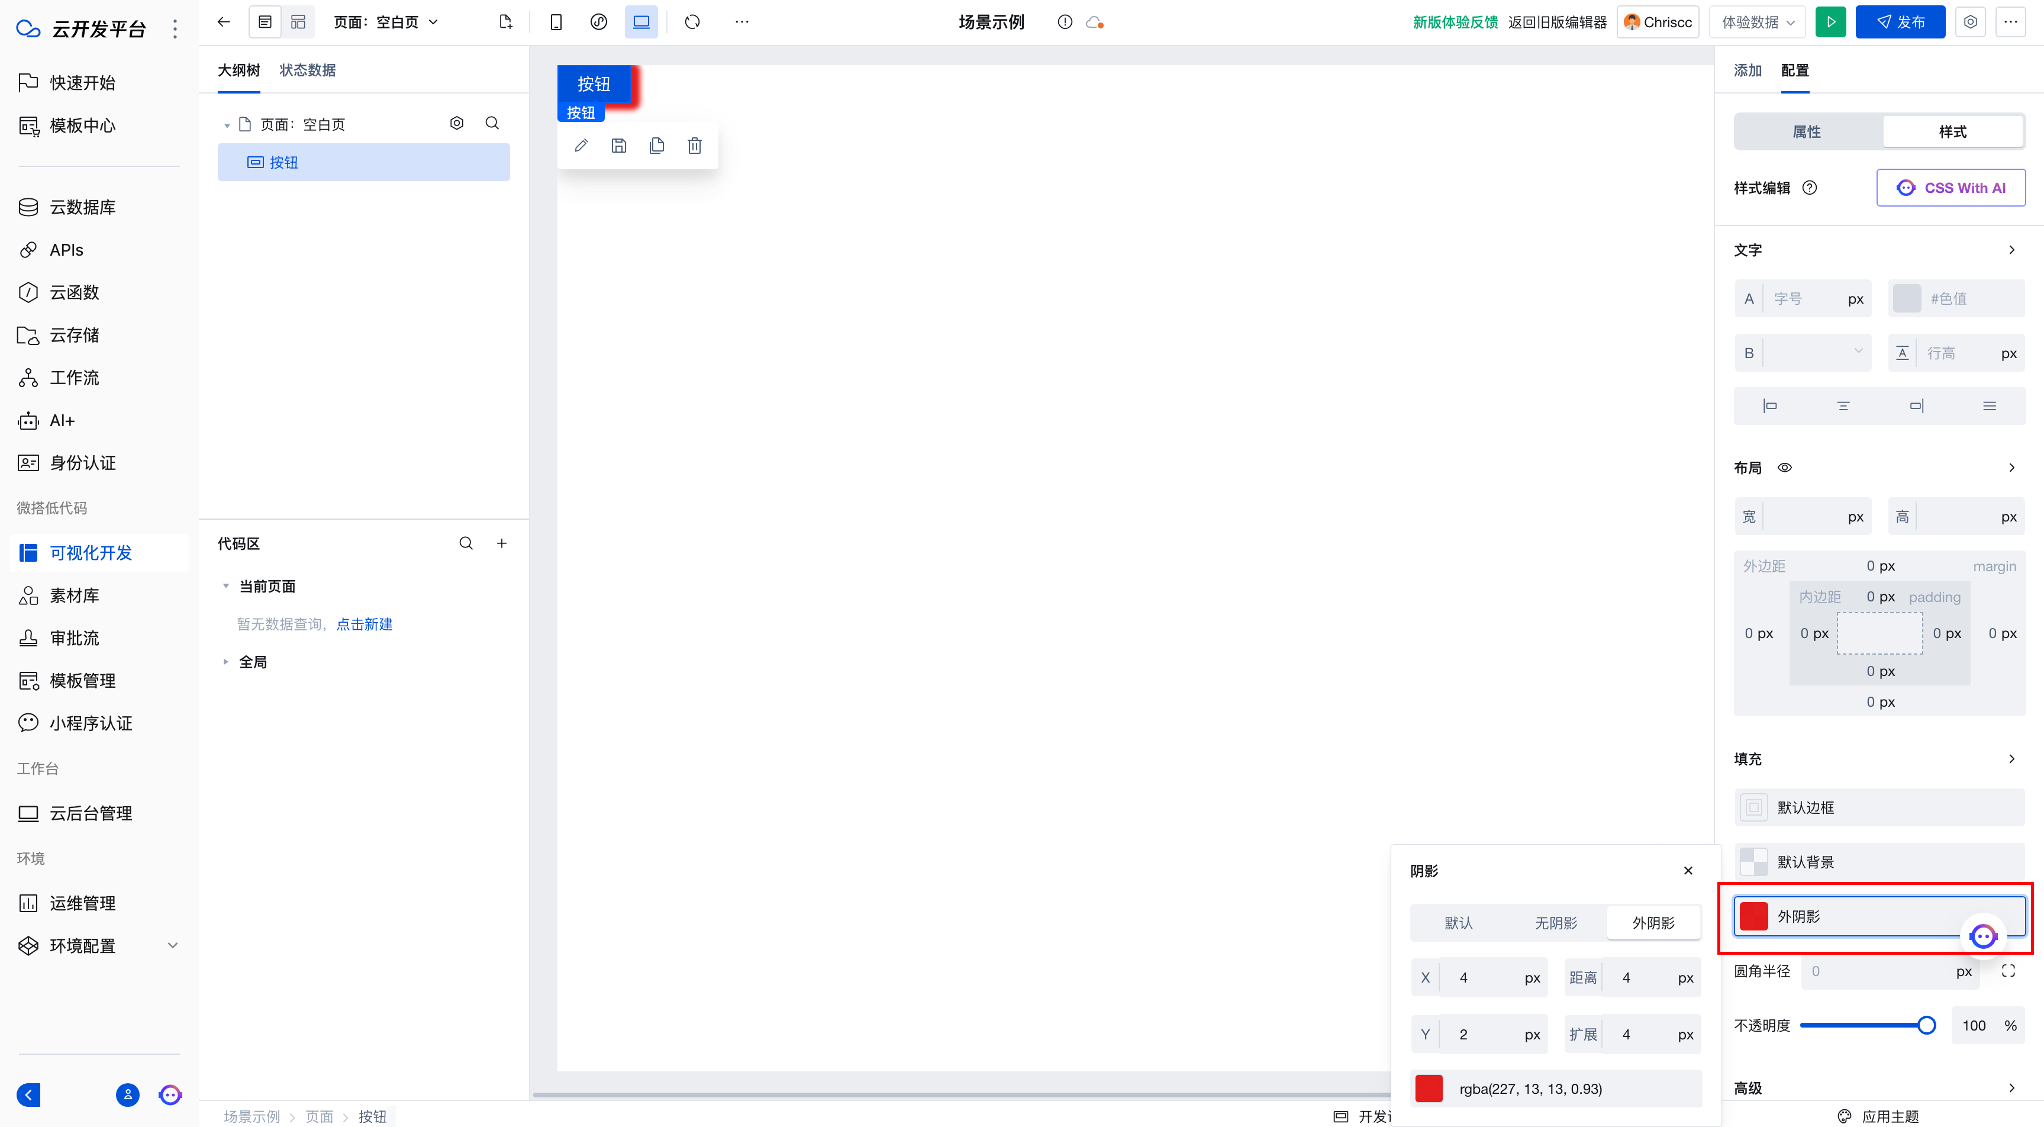This screenshot has width=2044, height=1127.
Task: Switch to layout grid view toggle
Action: [298, 22]
